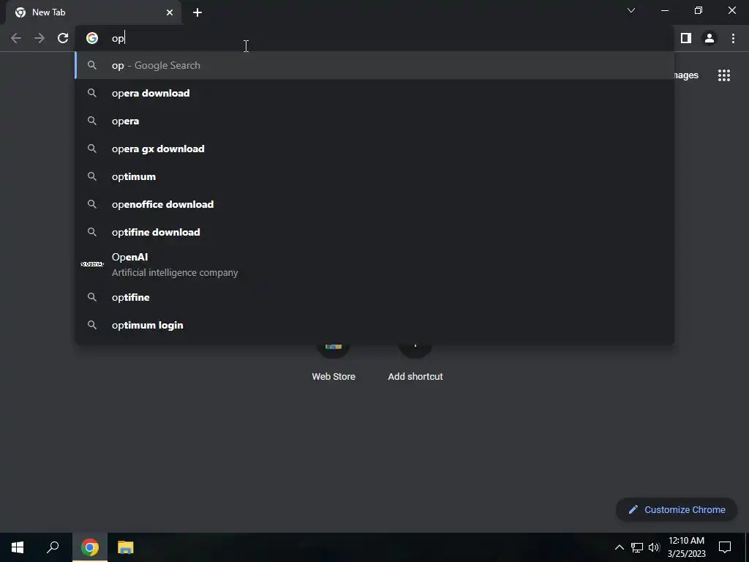Open the Windows Start menu
This screenshot has width=749, height=562.
pyautogui.click(x=18, y=547)
